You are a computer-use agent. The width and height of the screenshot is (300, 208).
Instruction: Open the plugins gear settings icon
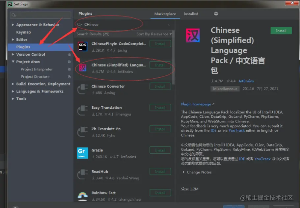click(216, 14)
